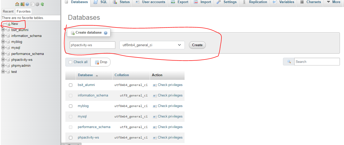
Task: Select the Favorites tab in sidebar
Action: pyautogui.click(x=24, y=12)
